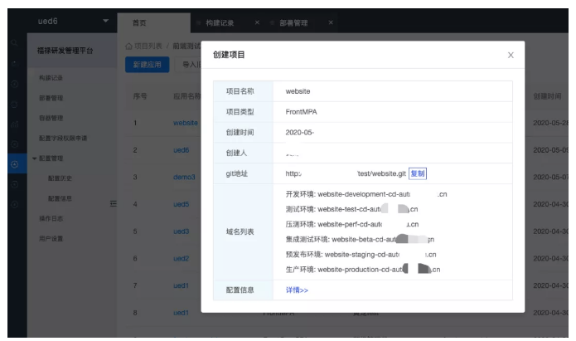This screenshot has width=576, height=341.
Task: Click the 福禄研发管理平台 sidebar title
Action: pos(65,51)
